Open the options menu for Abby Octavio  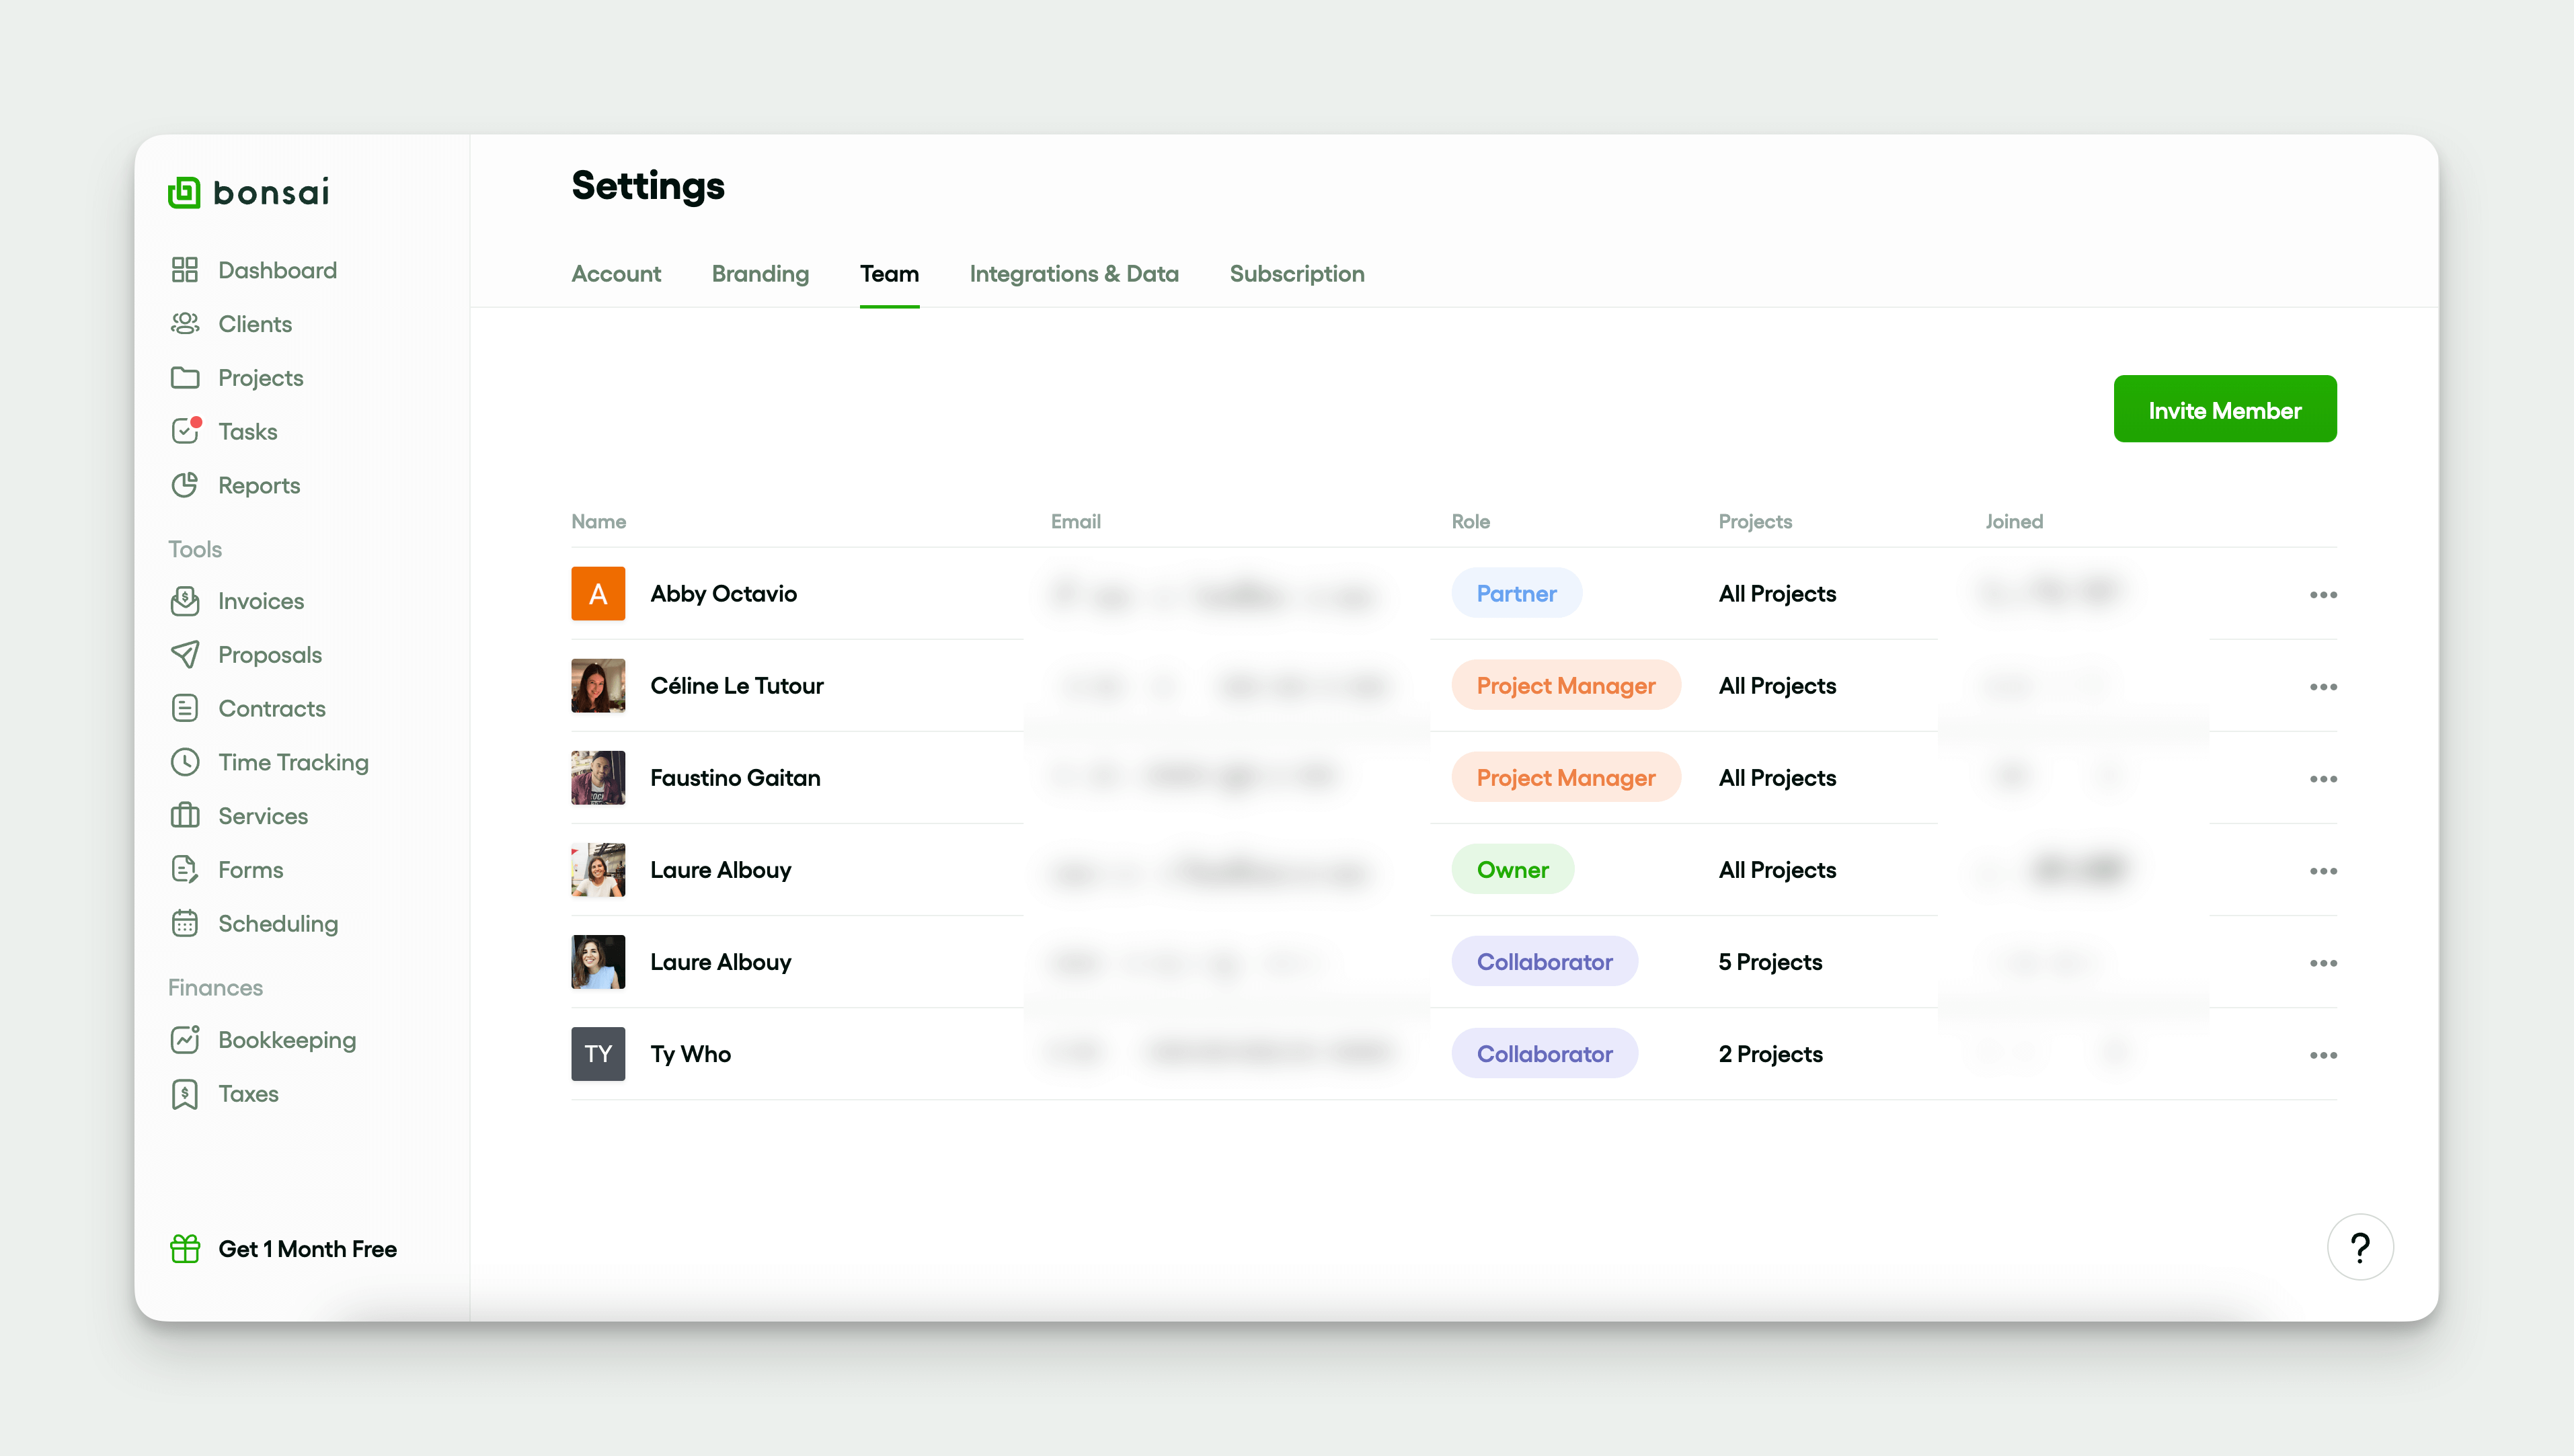(x=2323, y=595)
